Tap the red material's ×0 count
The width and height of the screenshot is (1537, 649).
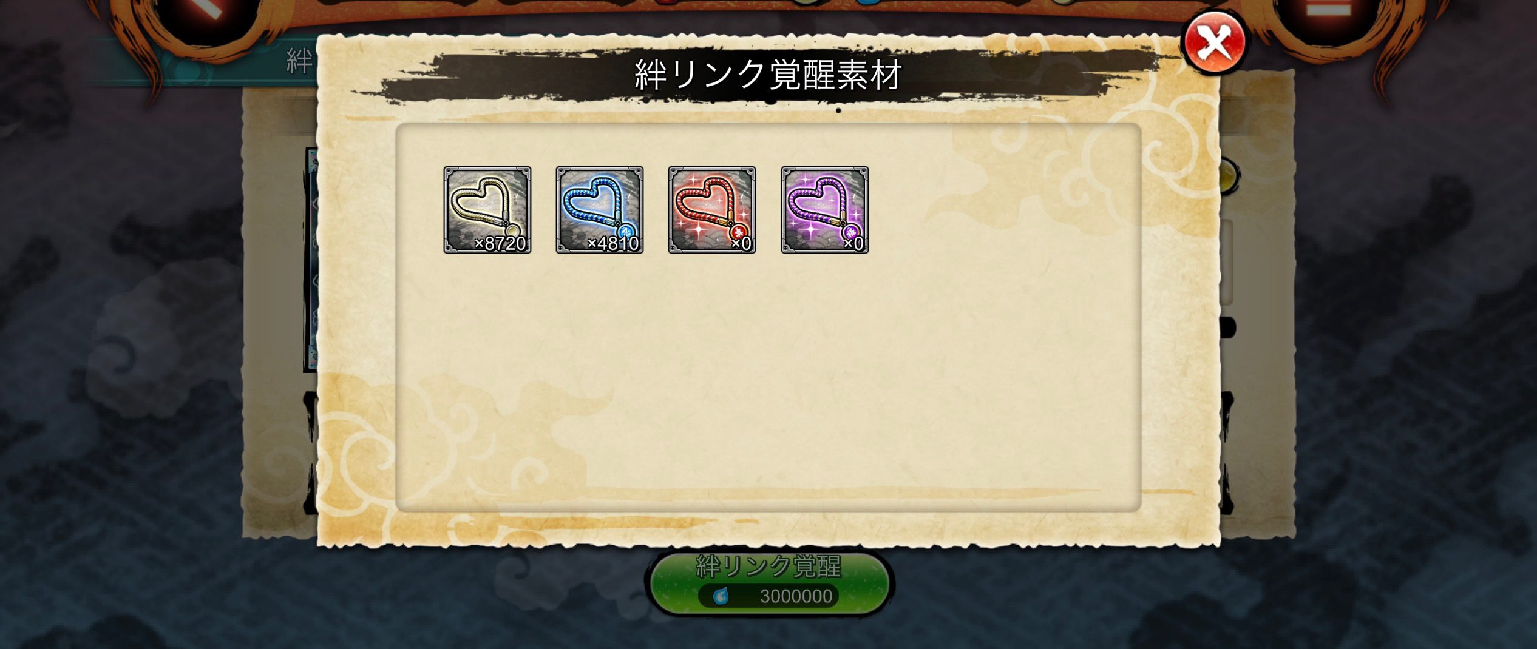741,243
